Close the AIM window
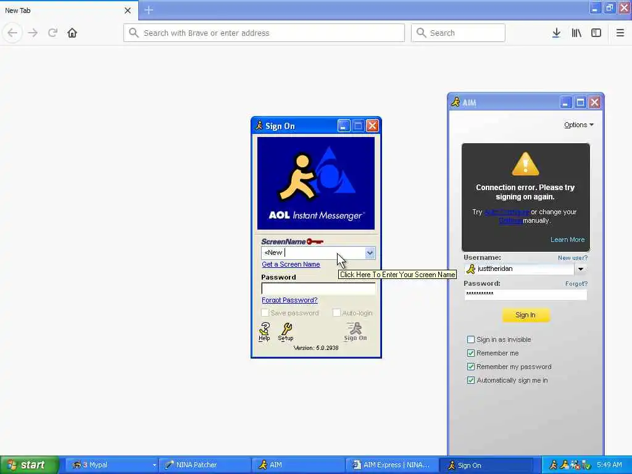The image size is (632, 474). point(594,102)
